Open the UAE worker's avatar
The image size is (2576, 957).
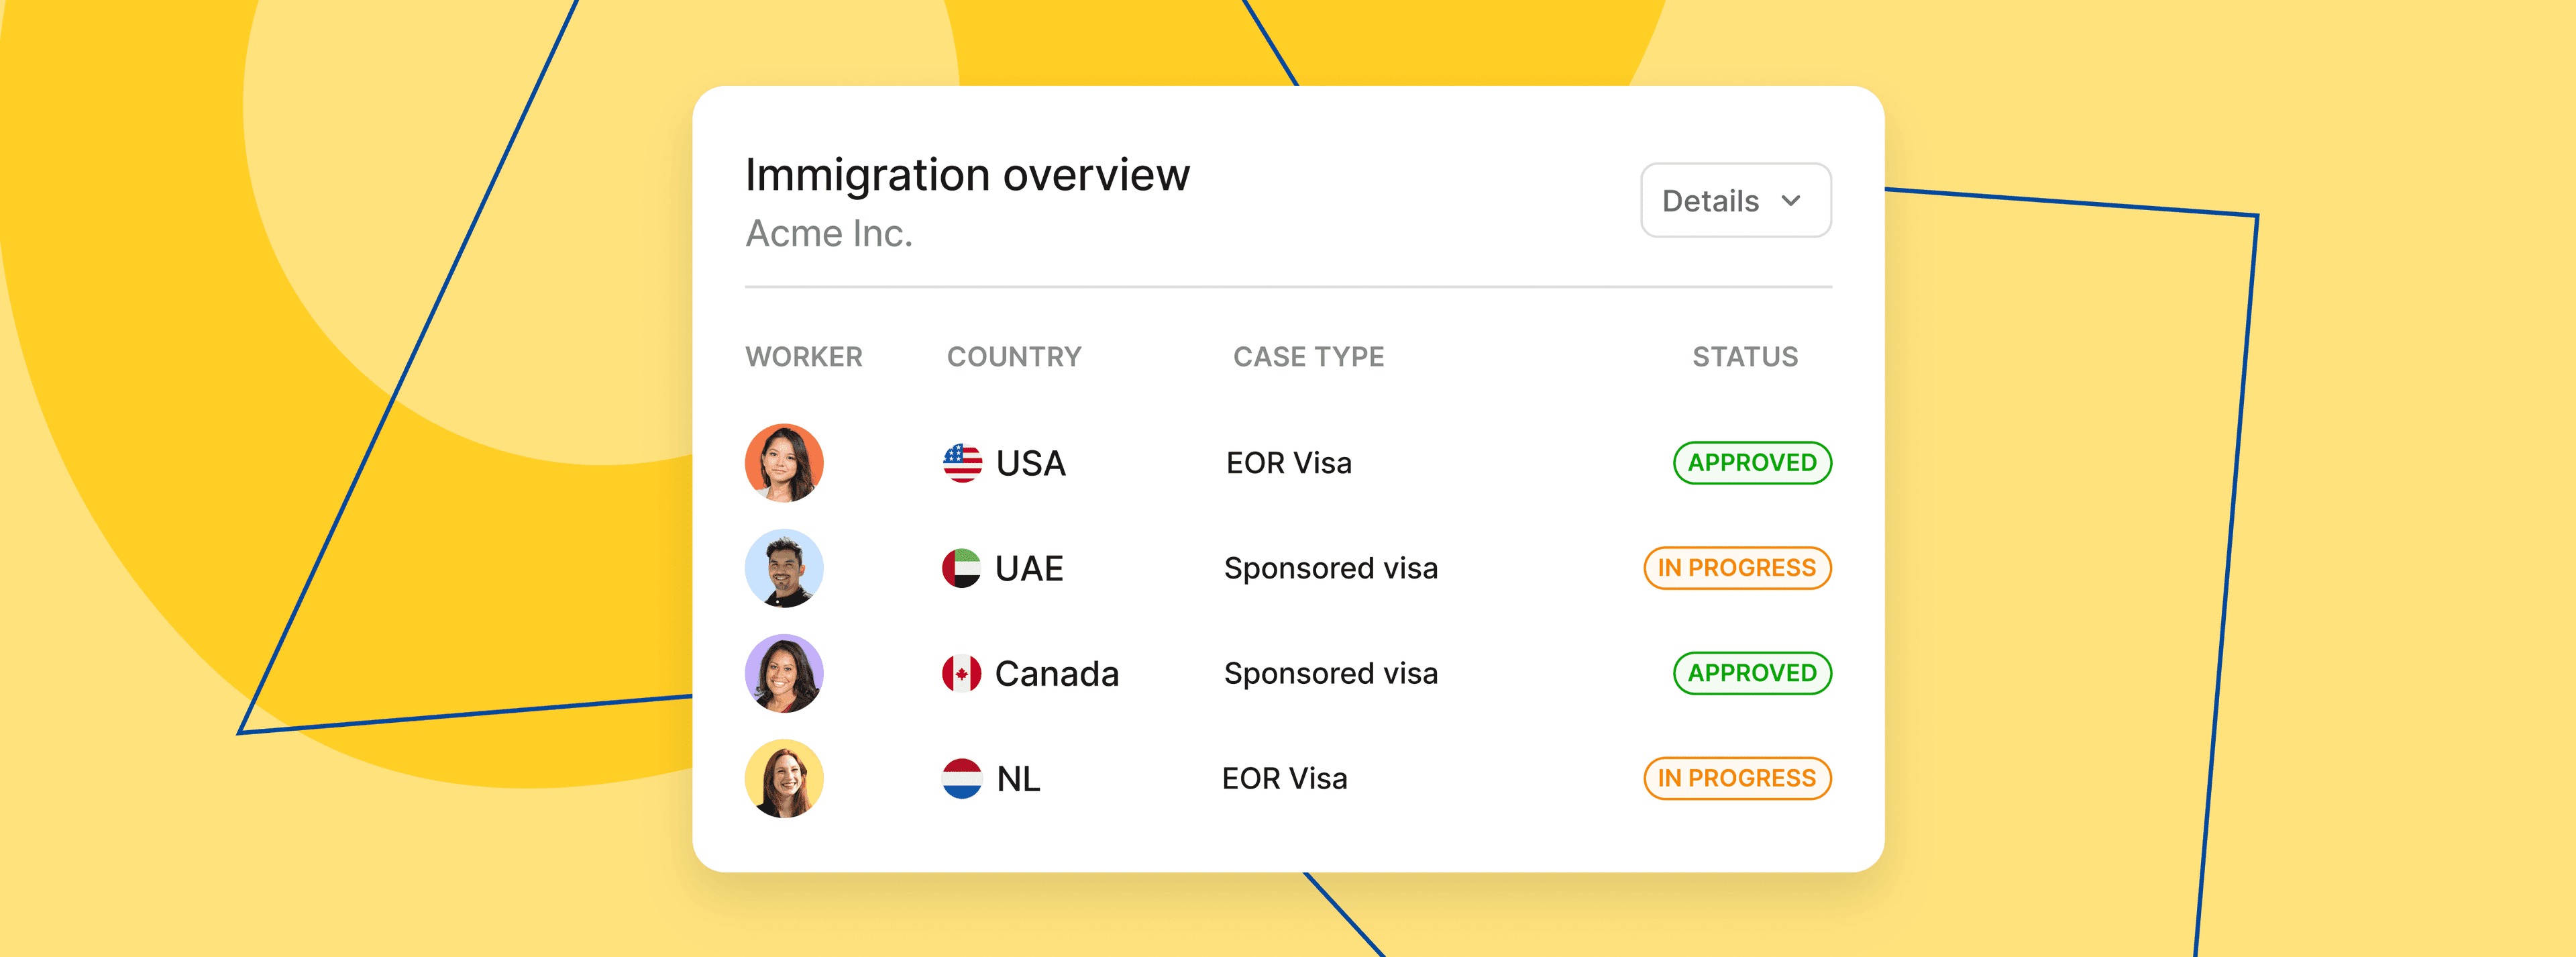[x=784, y=568]
